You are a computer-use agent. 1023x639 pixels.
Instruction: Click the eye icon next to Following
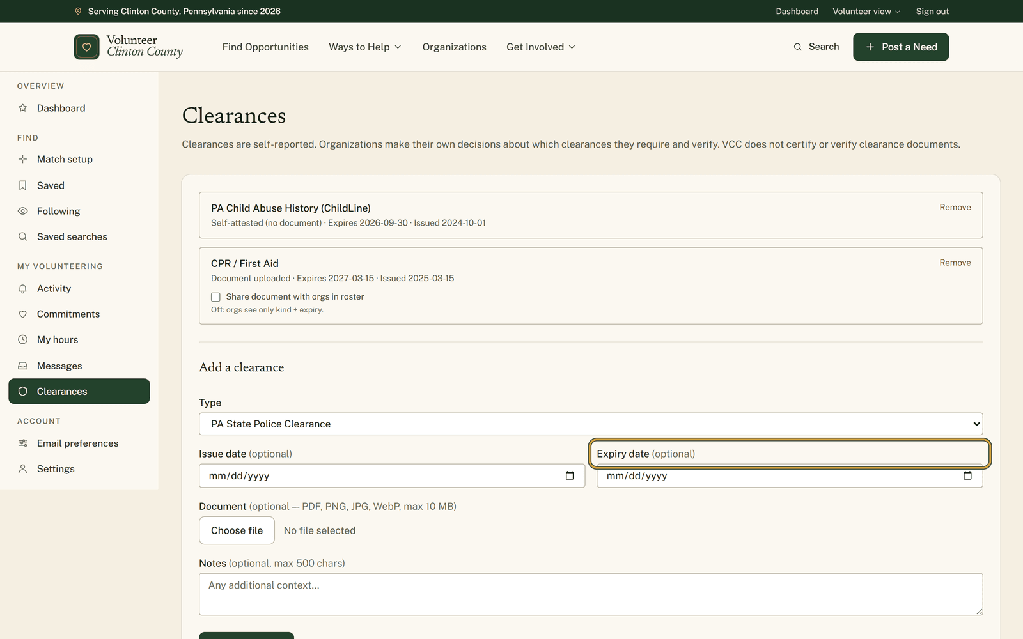point(23,211)
